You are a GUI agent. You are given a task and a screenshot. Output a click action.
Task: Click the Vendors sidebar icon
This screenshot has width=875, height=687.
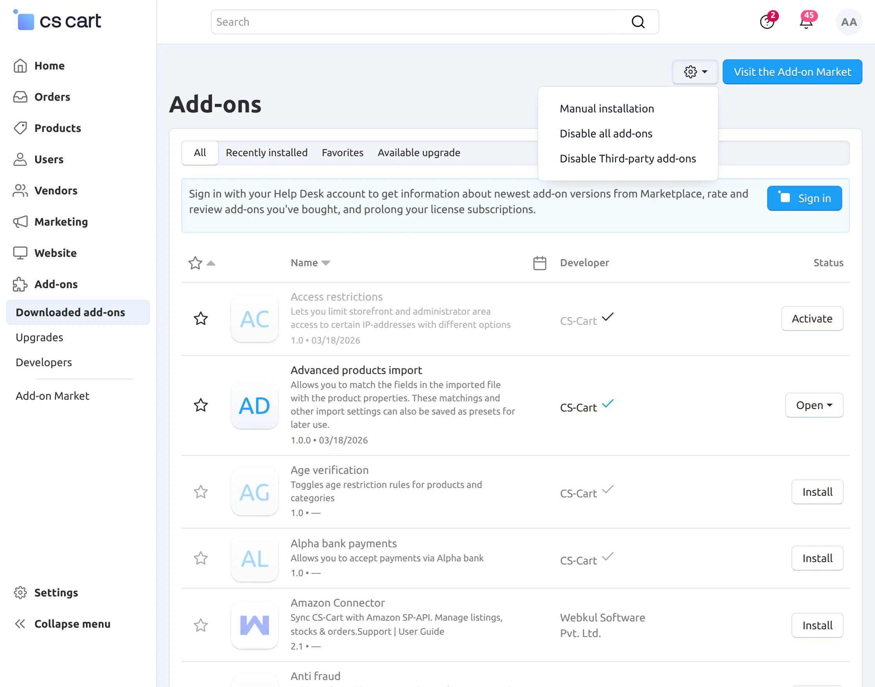(x=20, y=190)
